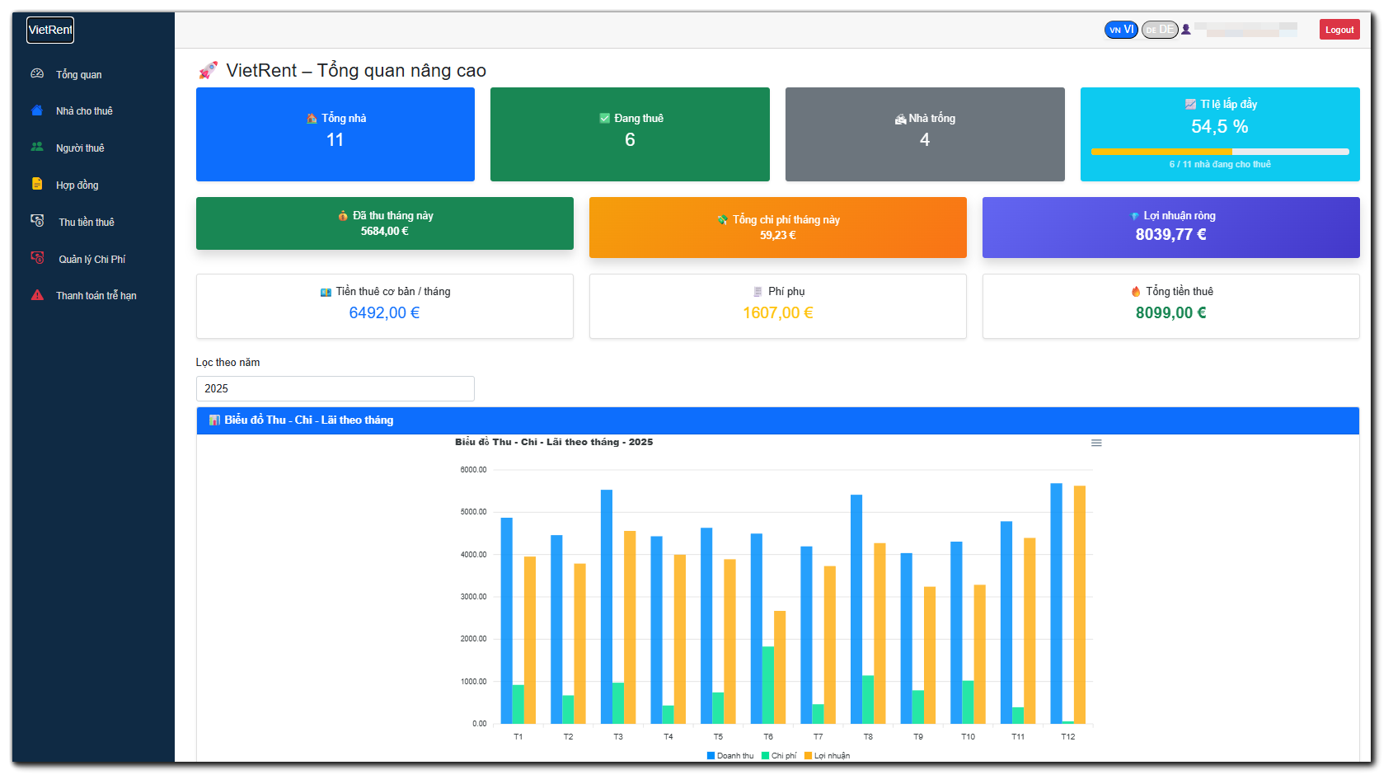1393x784 pixels.
Task: Click the Nhà cho thuê house icon
Action: 36,110
